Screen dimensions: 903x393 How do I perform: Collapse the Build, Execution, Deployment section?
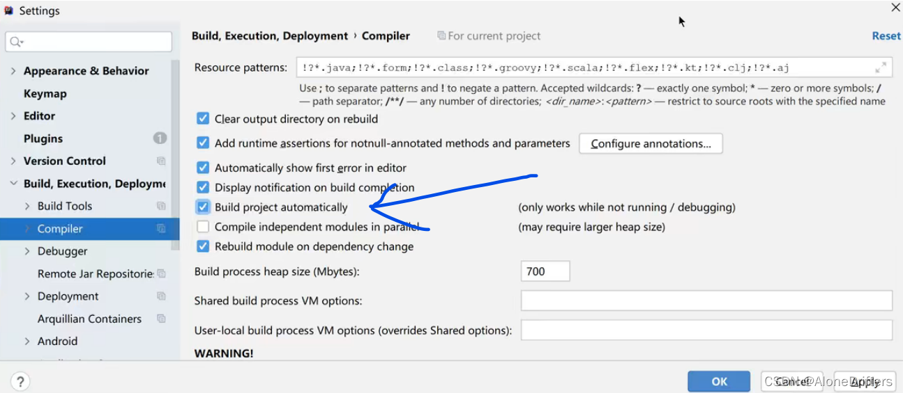click(13, 184)
